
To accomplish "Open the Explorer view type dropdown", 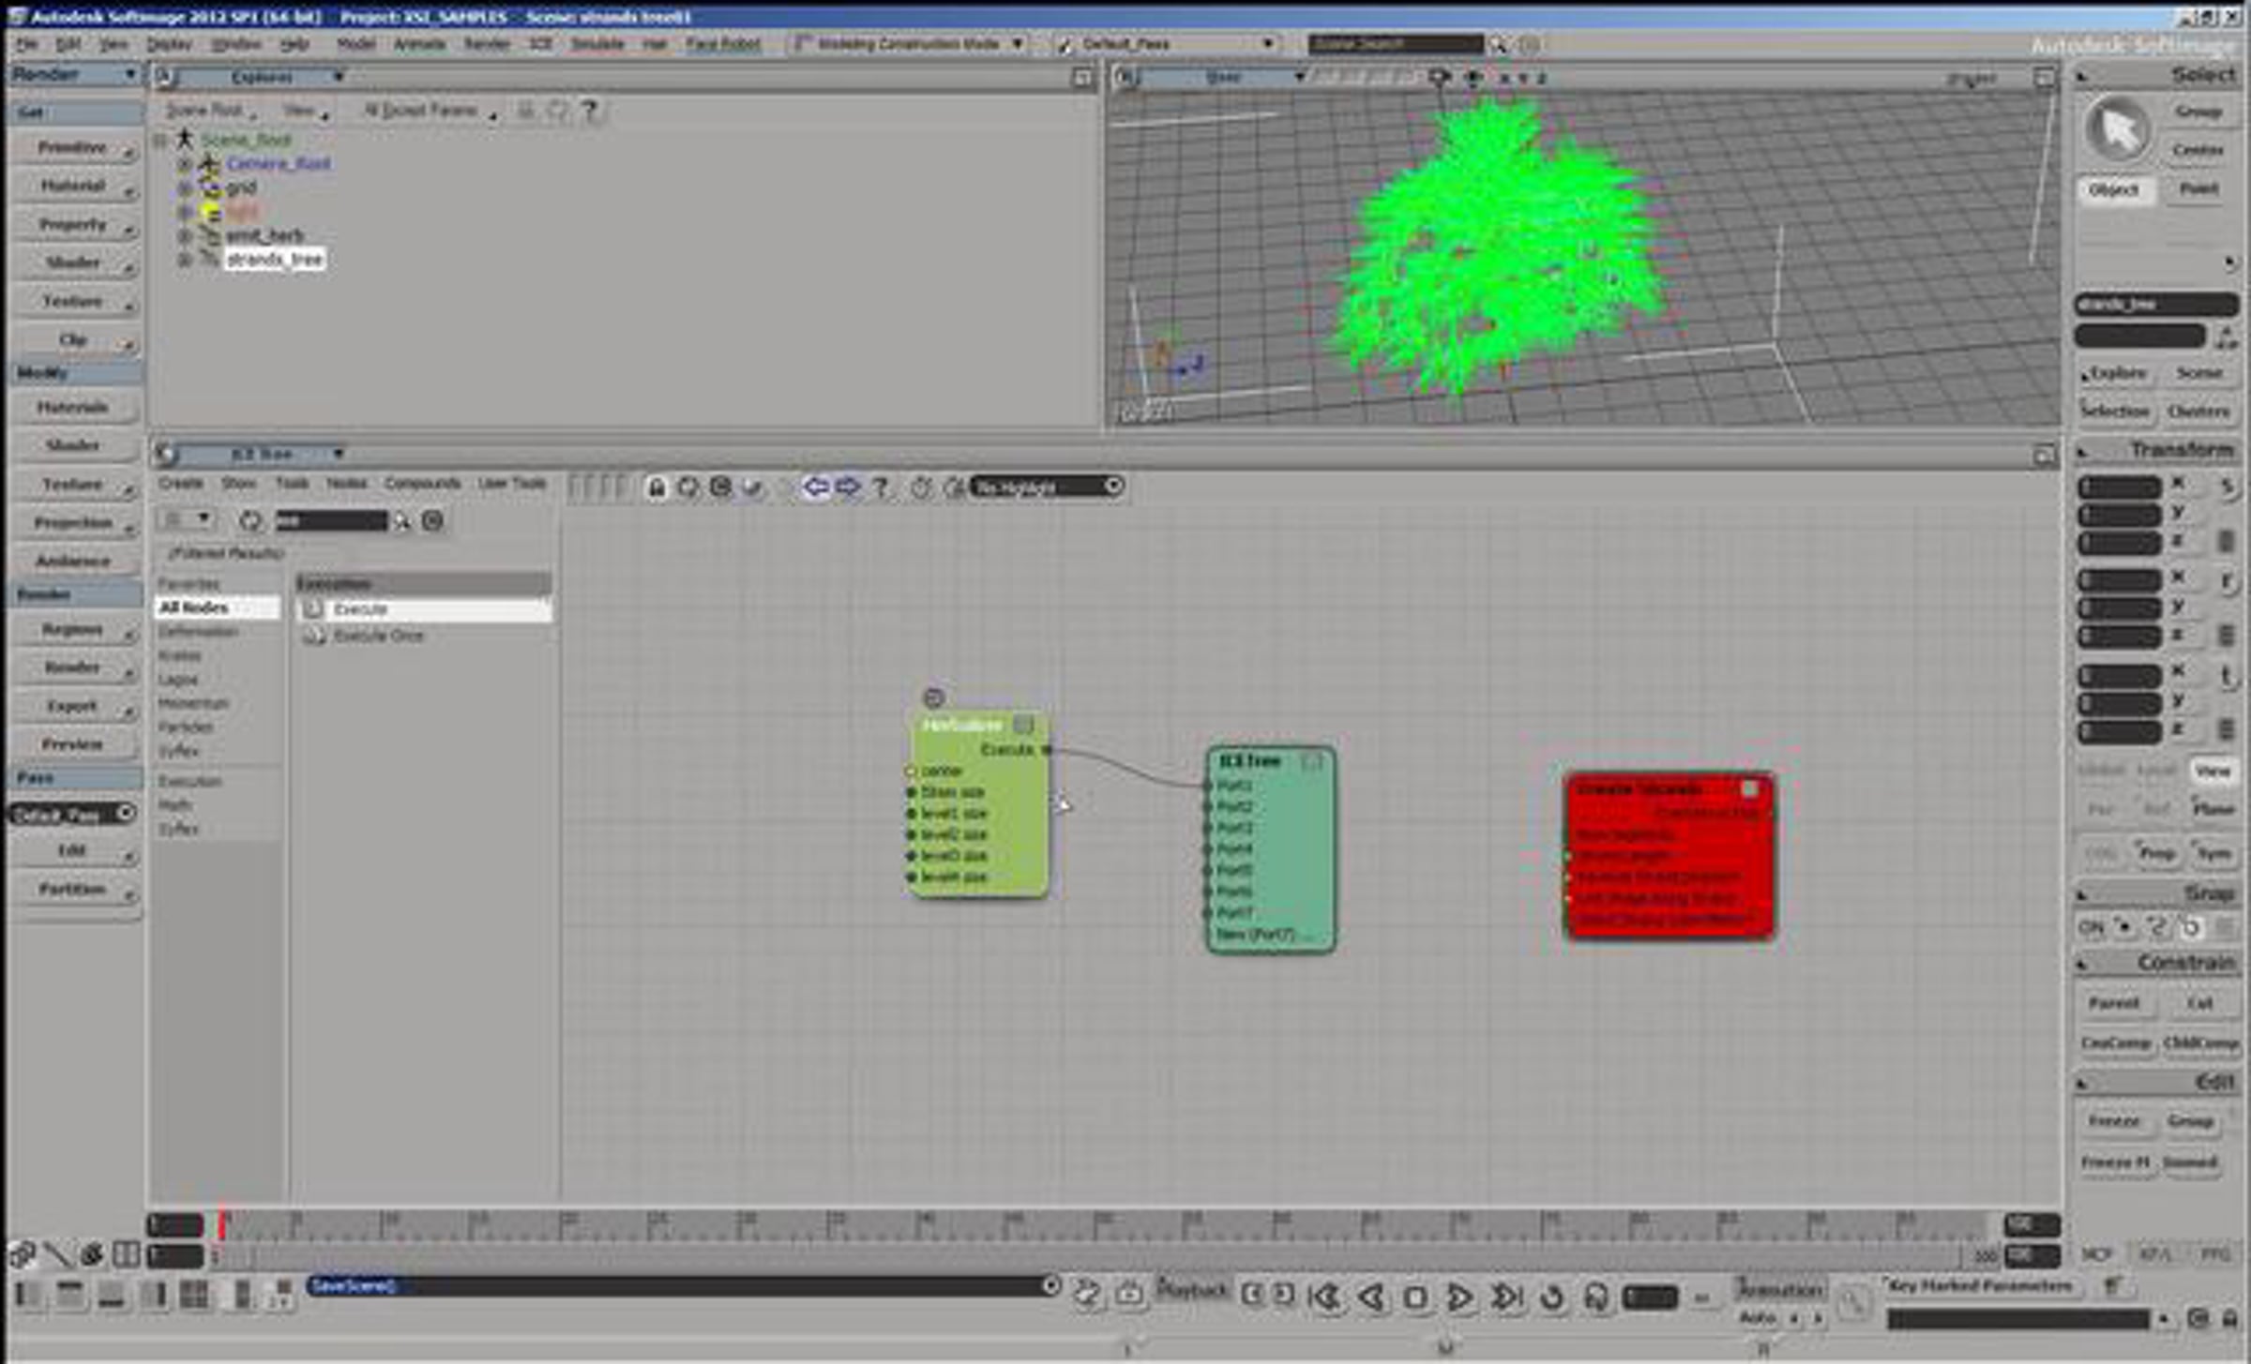I will point(264,78).
